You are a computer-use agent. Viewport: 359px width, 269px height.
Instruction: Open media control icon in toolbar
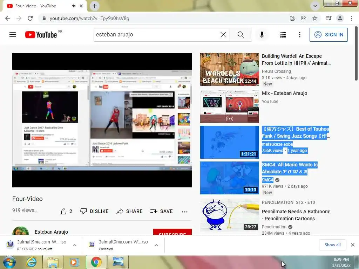tap(329, 18)
